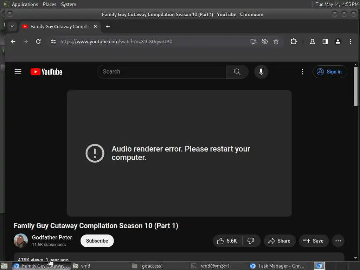Click the magnifier search button
The height and width of the screenshot is (270, 360).
[237, 72]
